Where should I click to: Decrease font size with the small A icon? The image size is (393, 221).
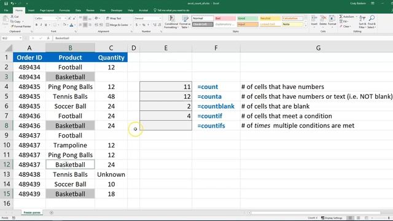coord(74,18)
